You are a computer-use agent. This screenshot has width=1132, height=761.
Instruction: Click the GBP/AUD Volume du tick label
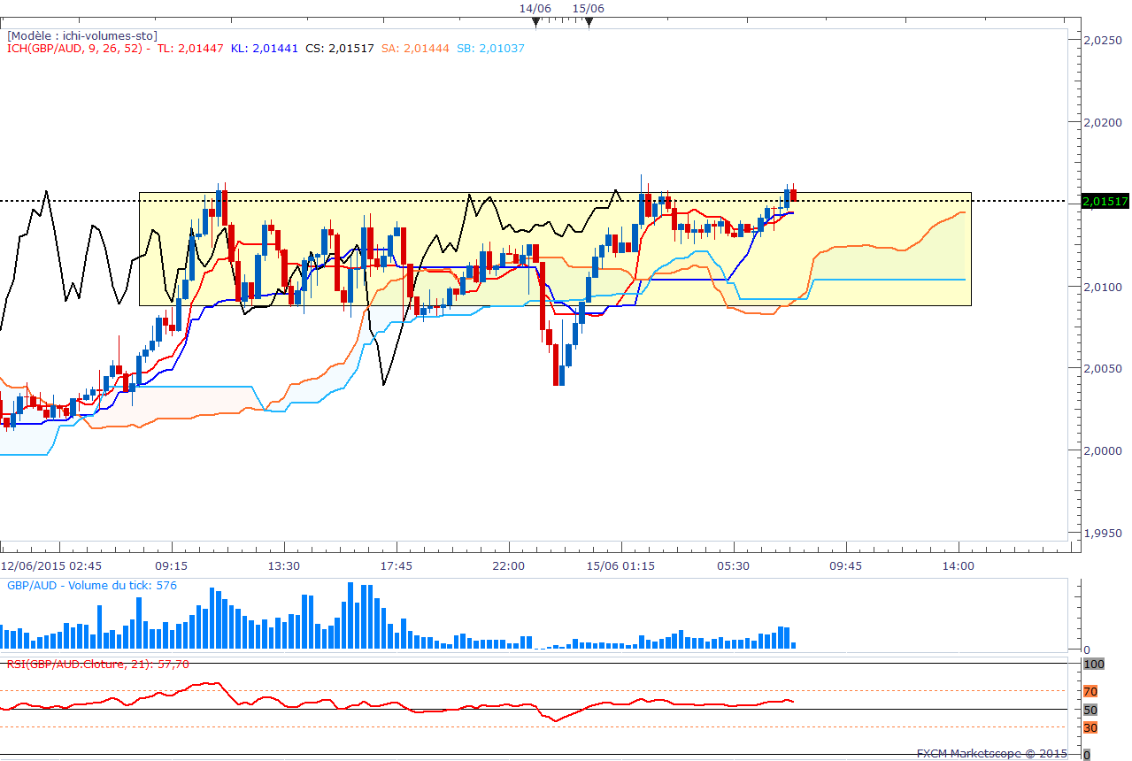click(x=92, y=586)
